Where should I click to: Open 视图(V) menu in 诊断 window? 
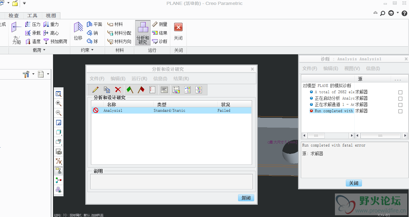pyautogui.click(x=352, y=68)
